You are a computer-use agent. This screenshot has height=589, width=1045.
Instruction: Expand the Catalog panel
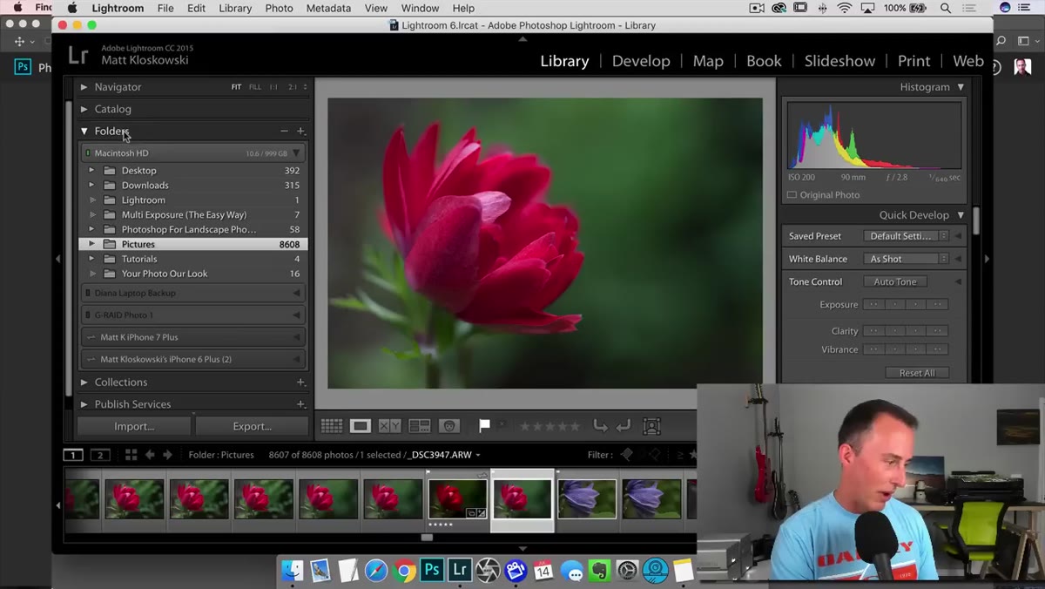[x=84, y=109]
